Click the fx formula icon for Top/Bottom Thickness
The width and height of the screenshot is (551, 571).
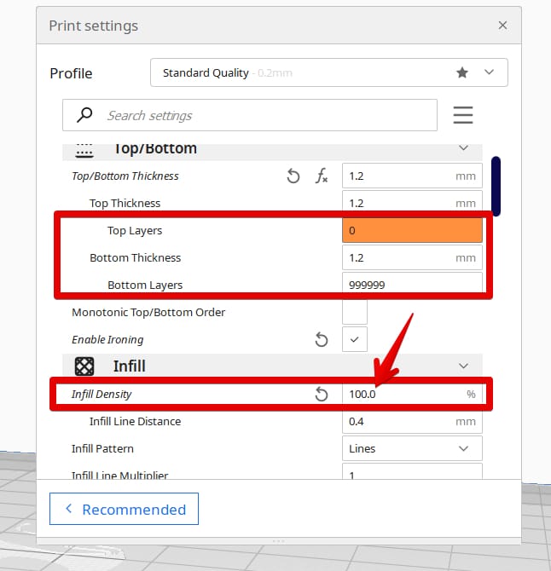pos(321,176)
